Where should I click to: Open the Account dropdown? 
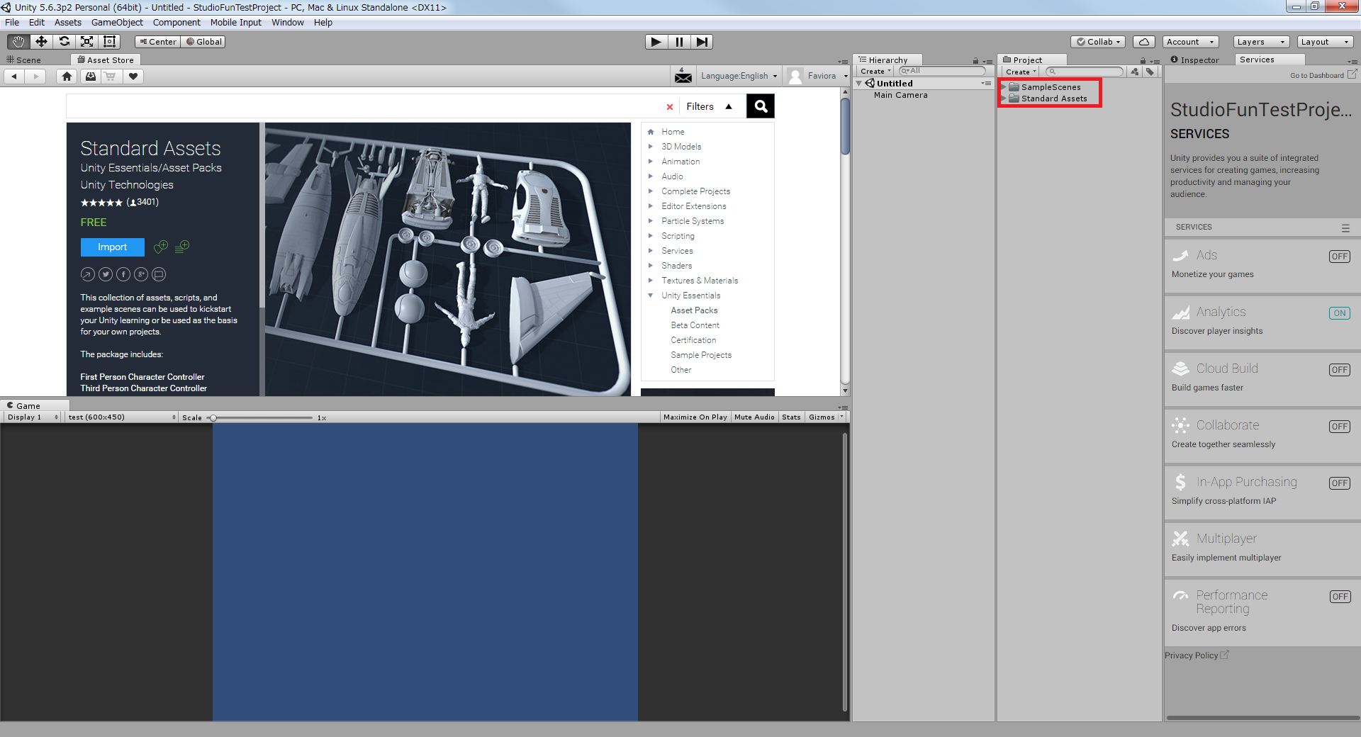[1190, 42]
